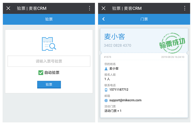Focus the 请输入票号验票 input field

(49, 61)
